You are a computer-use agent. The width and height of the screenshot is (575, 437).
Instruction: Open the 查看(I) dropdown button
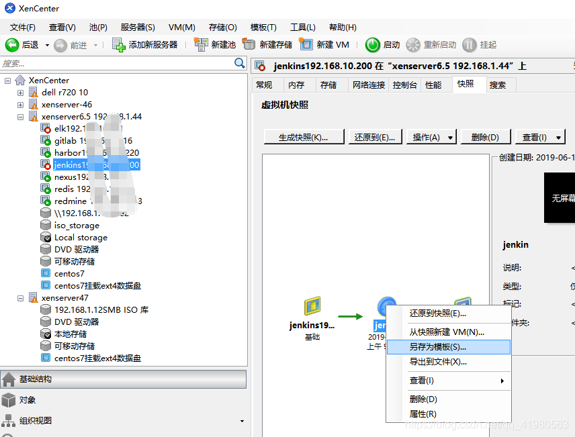[541, 138]
